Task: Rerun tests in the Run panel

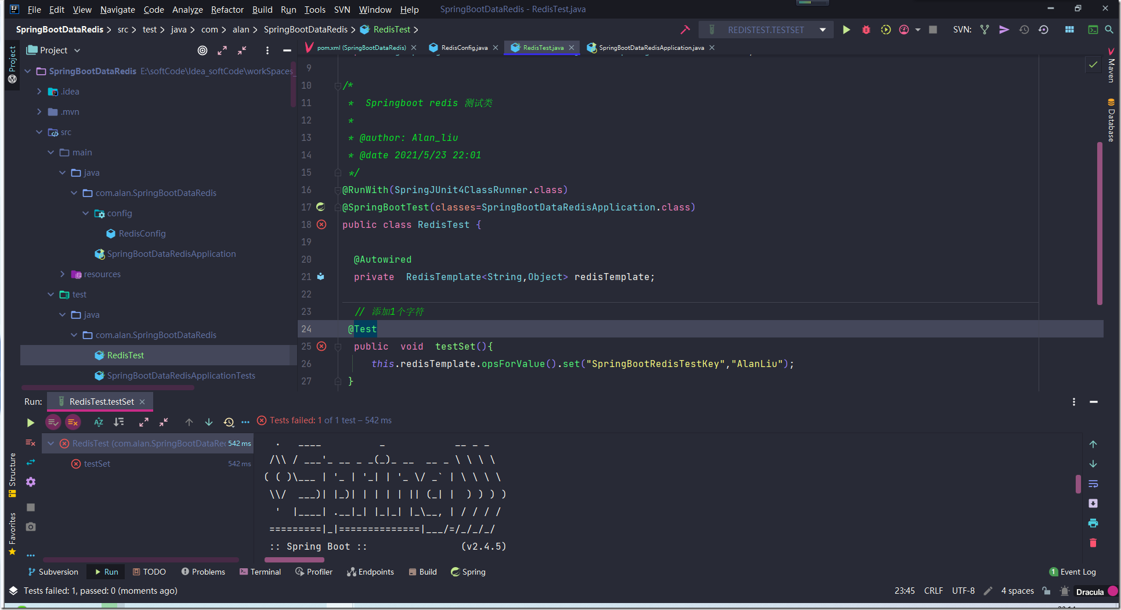Action: (31, 423)
